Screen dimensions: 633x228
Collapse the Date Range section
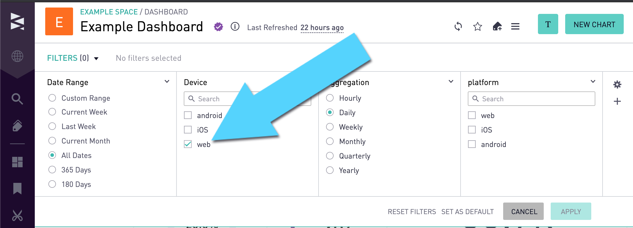[167, 81]
